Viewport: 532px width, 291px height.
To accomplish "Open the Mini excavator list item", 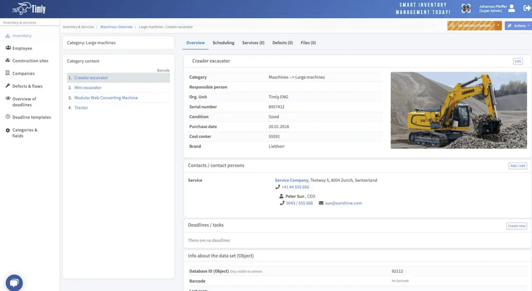I will [88, 87].
